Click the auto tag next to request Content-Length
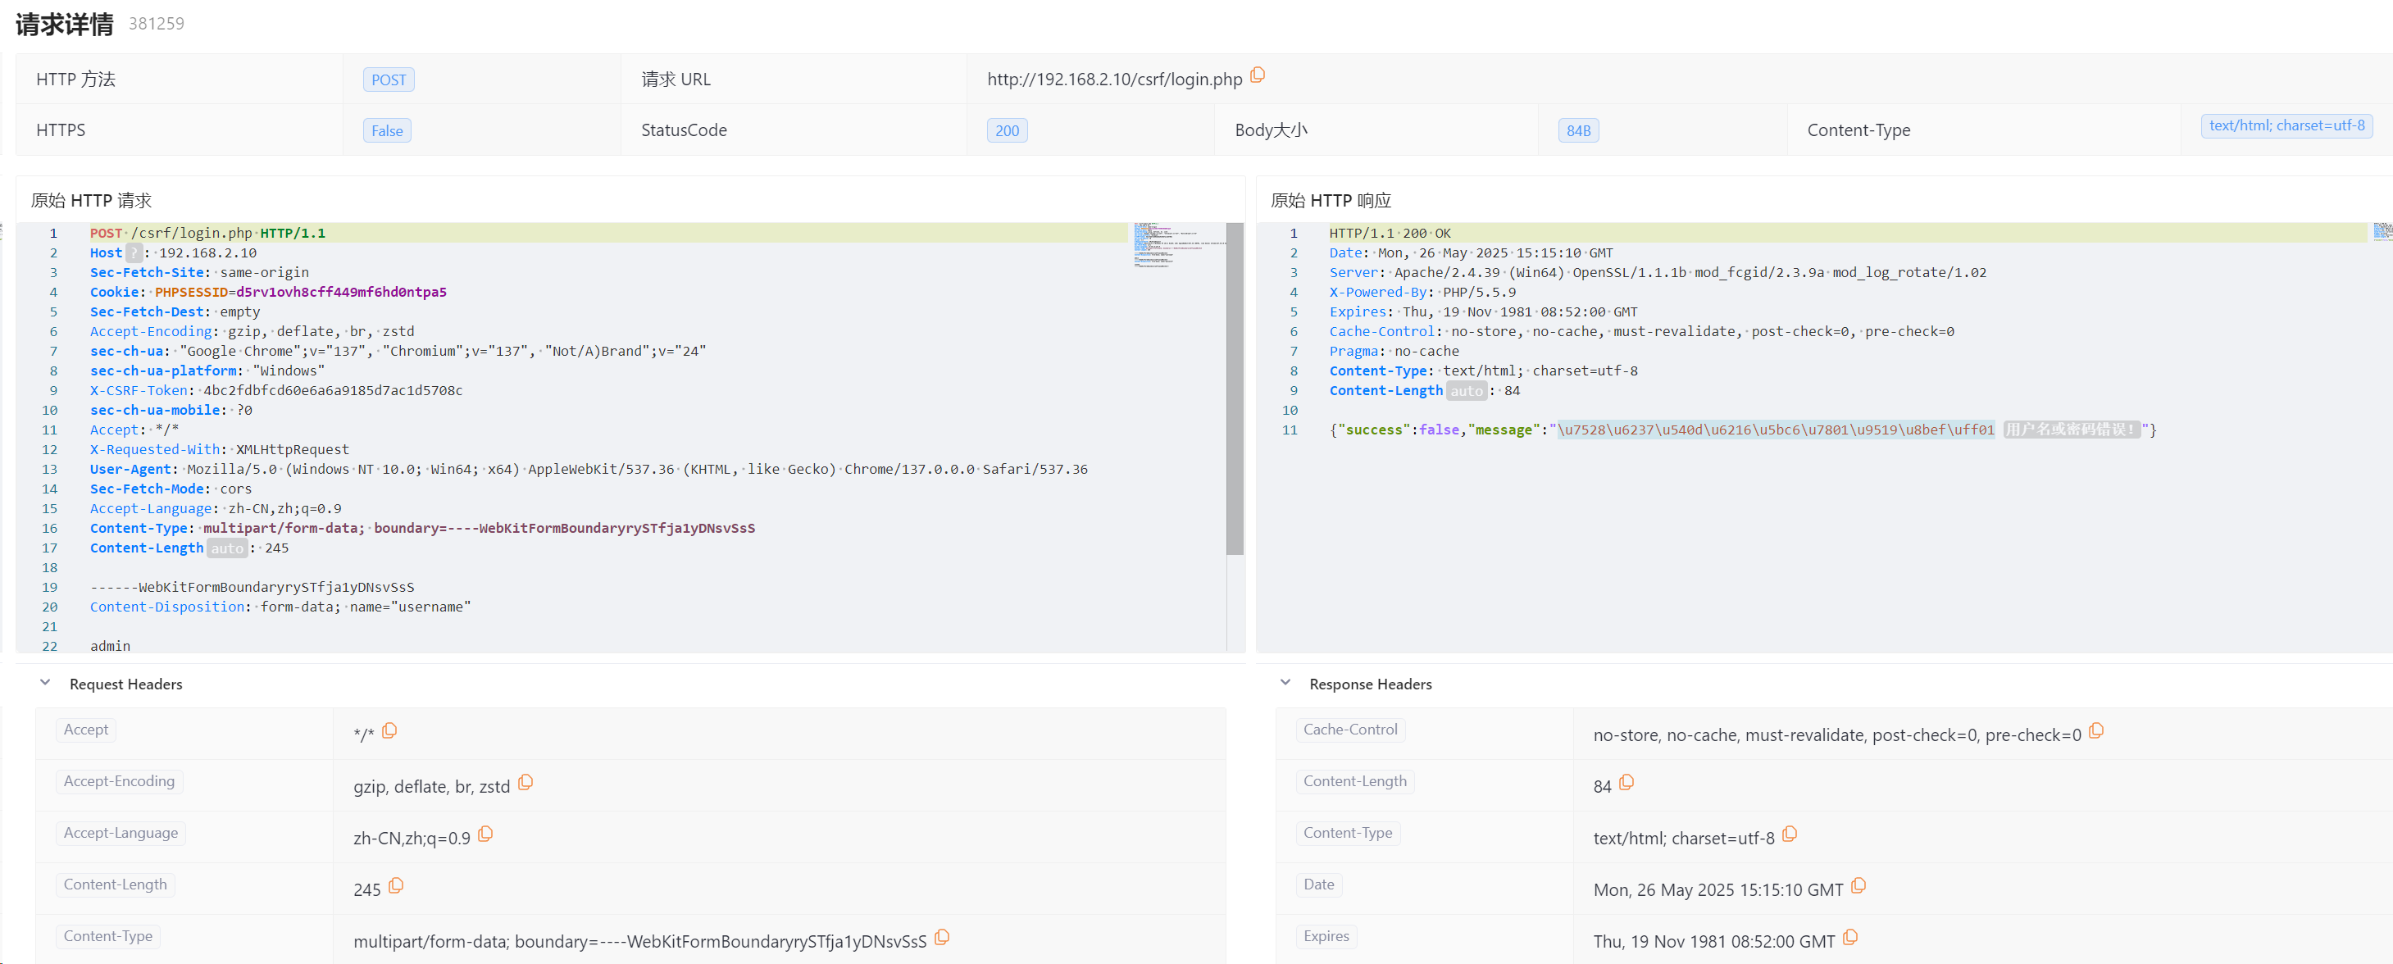This screenshot has height=964, width=2393. pyautogui.click(x=226, y=548)
